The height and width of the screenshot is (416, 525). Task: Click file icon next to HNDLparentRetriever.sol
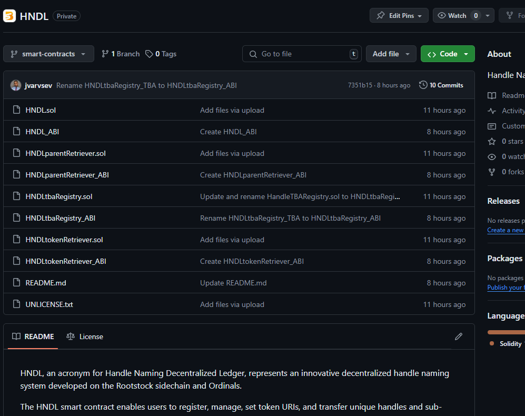(16, 153)
